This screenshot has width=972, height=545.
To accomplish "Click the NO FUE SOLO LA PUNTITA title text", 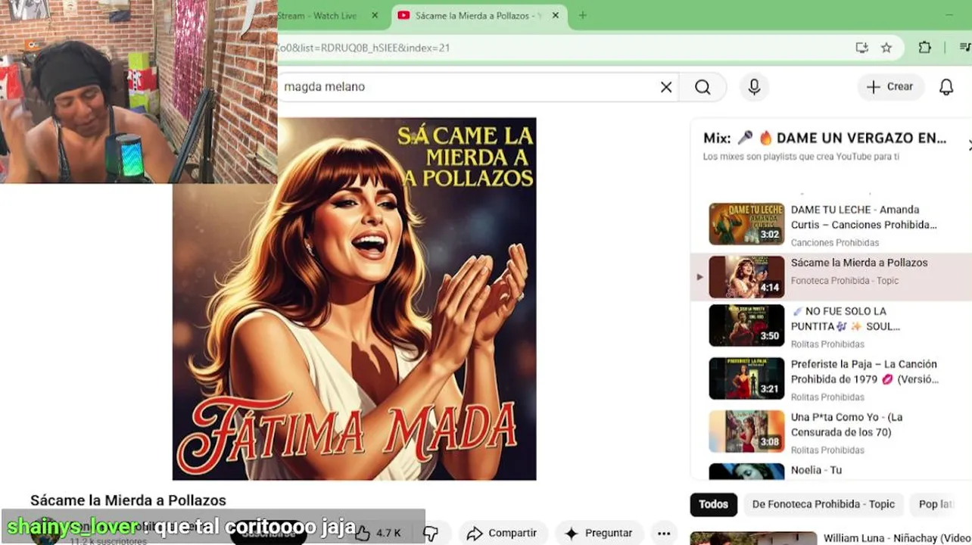I will coord(846,319).
